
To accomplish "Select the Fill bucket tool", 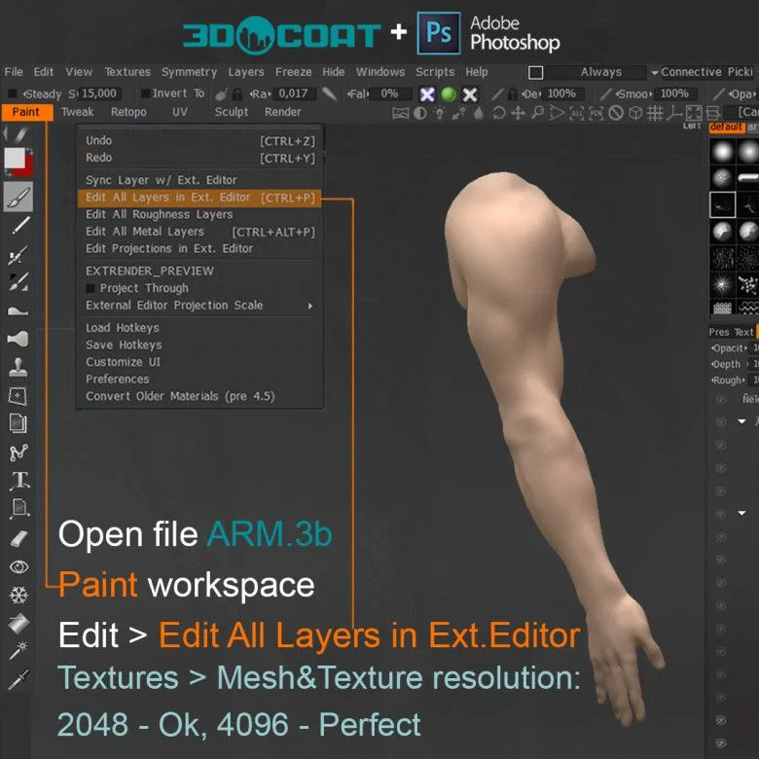I will [18, 624].
